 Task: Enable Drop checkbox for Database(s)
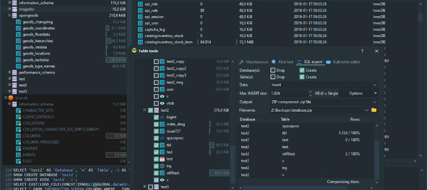pos(273,70)
